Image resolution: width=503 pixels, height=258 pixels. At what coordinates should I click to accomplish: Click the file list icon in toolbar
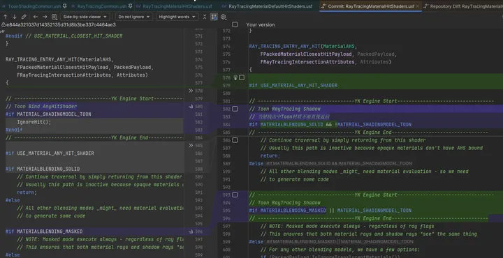click(x=54, y=17)
